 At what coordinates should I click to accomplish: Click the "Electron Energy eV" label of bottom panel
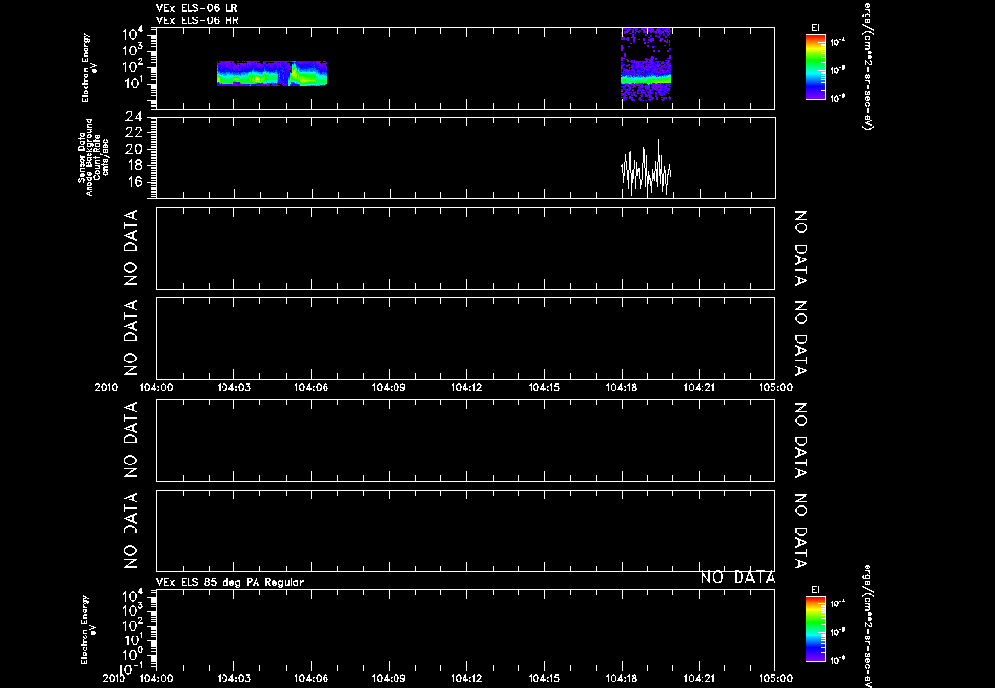point(88,630)
